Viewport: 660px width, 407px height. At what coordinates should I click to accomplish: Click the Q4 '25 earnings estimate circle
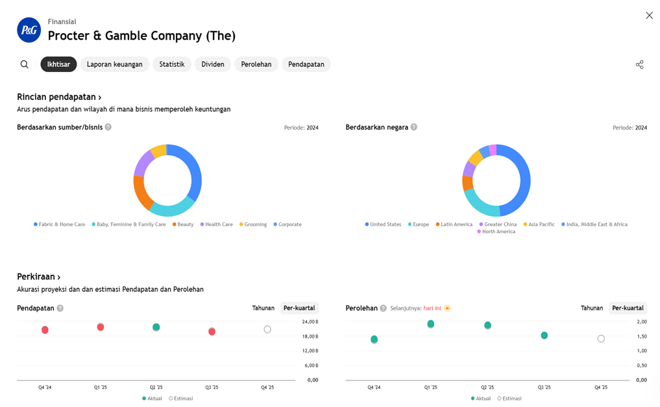(x=601, y=338)
